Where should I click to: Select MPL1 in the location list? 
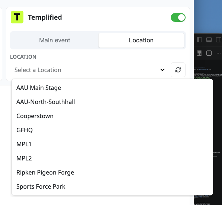pyautogui.click(x=112, y=144)
